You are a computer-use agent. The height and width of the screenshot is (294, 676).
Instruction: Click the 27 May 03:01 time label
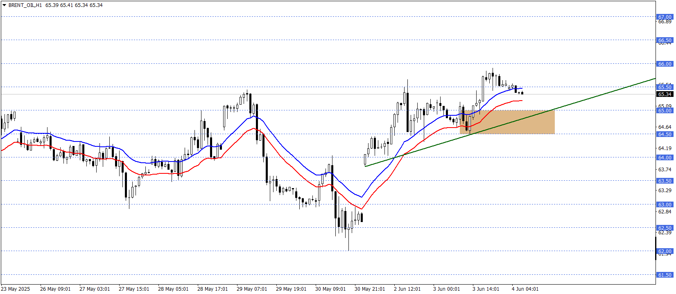pyautogui.click(x=95, y=289)
